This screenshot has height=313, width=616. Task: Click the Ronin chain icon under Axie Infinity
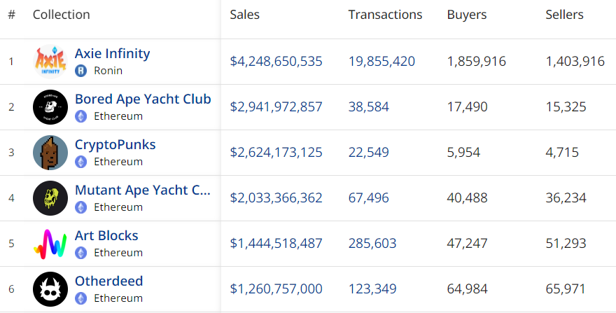81,71
